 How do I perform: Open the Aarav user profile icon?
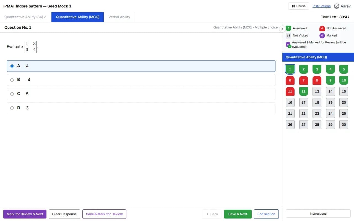click(336, 6)
